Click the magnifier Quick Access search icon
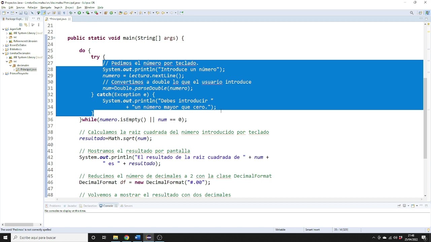Image resolution: width=431 pixels, height=242 pixels. [x=411, y=13]
